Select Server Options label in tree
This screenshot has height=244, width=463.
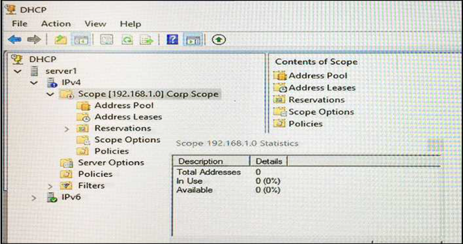coord(111,163)
